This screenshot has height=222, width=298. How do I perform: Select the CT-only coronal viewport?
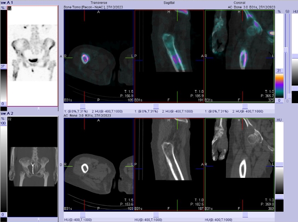[x=239, y=164]
